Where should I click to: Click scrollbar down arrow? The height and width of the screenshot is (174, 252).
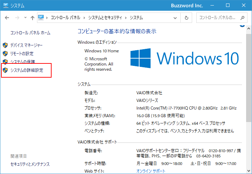[x=249, y=171]
